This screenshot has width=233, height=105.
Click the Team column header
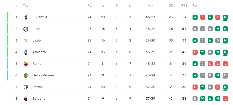[27, 6]
